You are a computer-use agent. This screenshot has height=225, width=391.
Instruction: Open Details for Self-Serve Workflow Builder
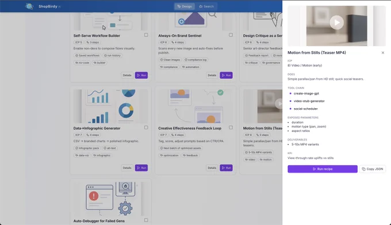tap(127, 75)
